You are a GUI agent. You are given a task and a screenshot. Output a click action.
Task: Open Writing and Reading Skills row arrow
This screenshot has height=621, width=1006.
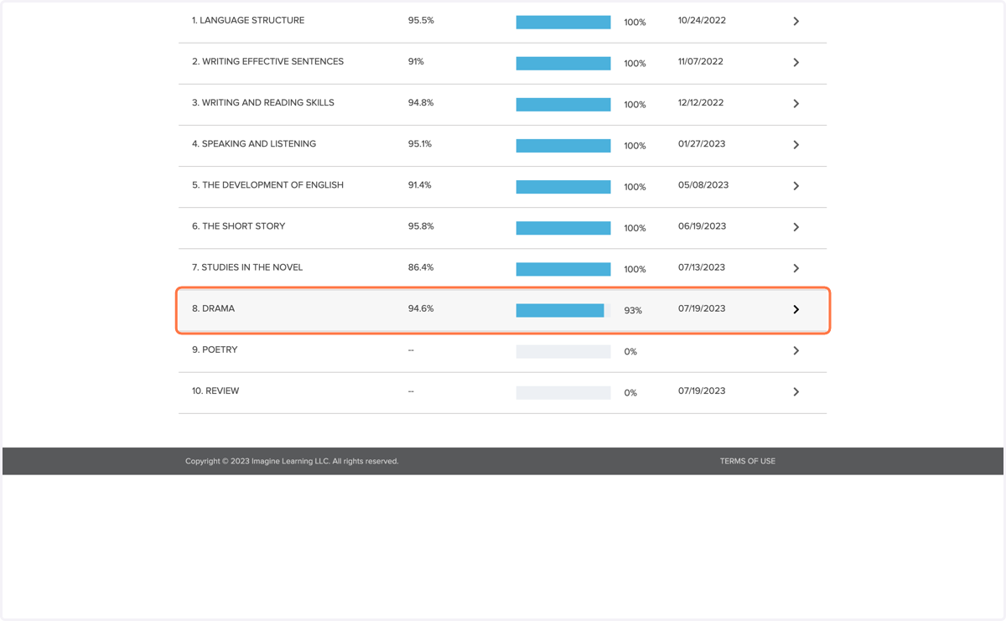[x=796, y=104]
